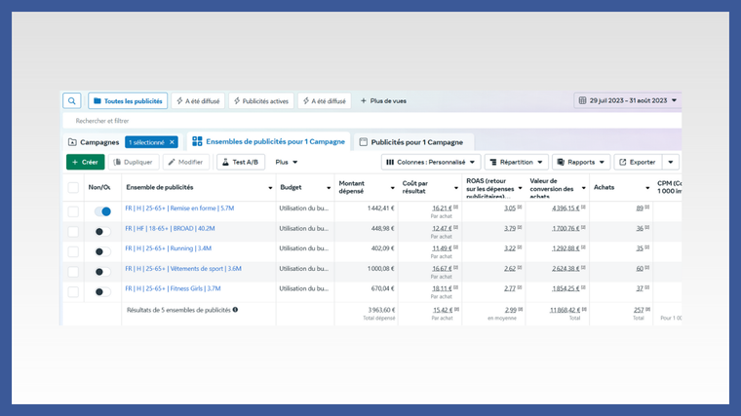Click the Modifier pencil icon

tap(172, 162)
